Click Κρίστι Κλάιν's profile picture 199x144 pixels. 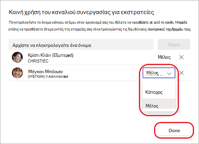18,57
